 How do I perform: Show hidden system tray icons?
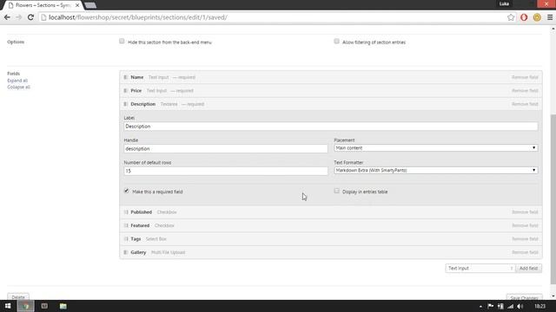(480, 306)
